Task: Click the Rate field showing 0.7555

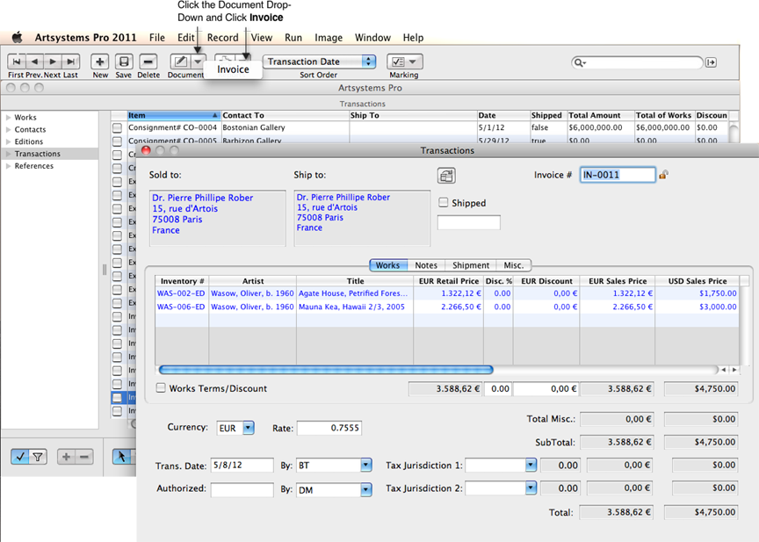Action: 329,428
